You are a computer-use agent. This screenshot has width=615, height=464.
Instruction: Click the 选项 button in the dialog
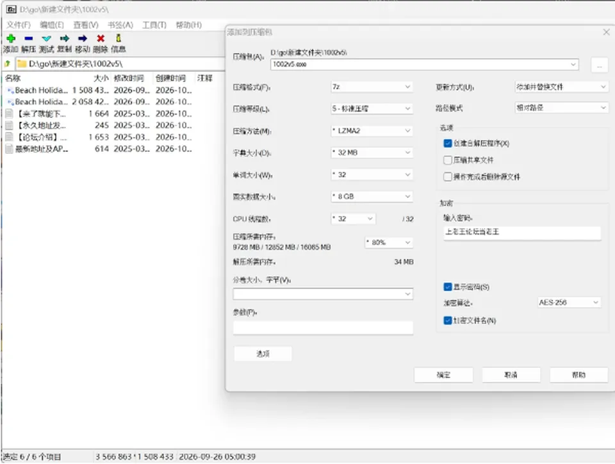pyautogui.click(x=263, y=354)
